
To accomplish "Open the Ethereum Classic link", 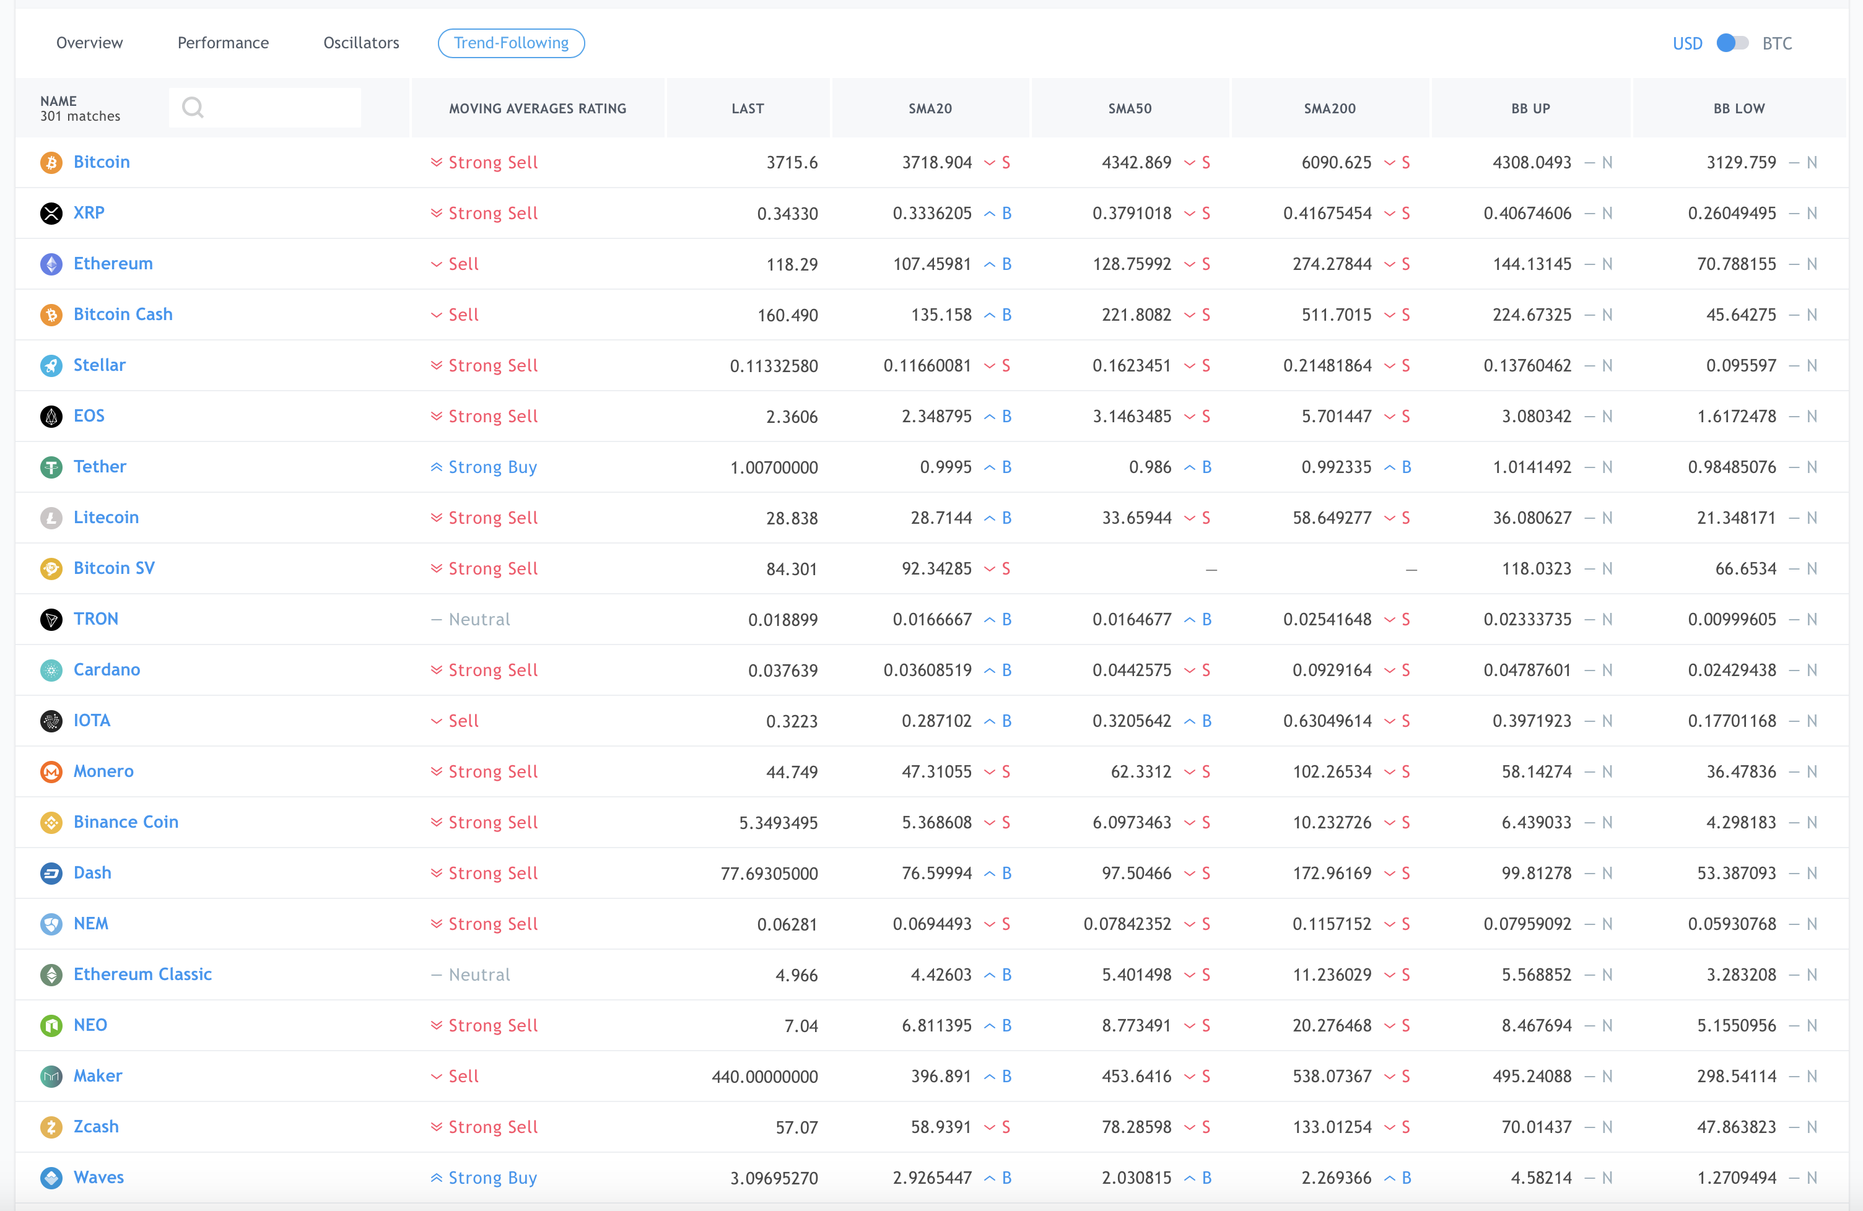I will tap(142, 974).
